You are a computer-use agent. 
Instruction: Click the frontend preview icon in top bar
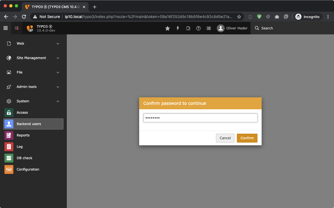[x=188, y=28]
